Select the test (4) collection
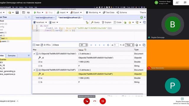This screenshot has height=106, width=189. tap(15, 39)
